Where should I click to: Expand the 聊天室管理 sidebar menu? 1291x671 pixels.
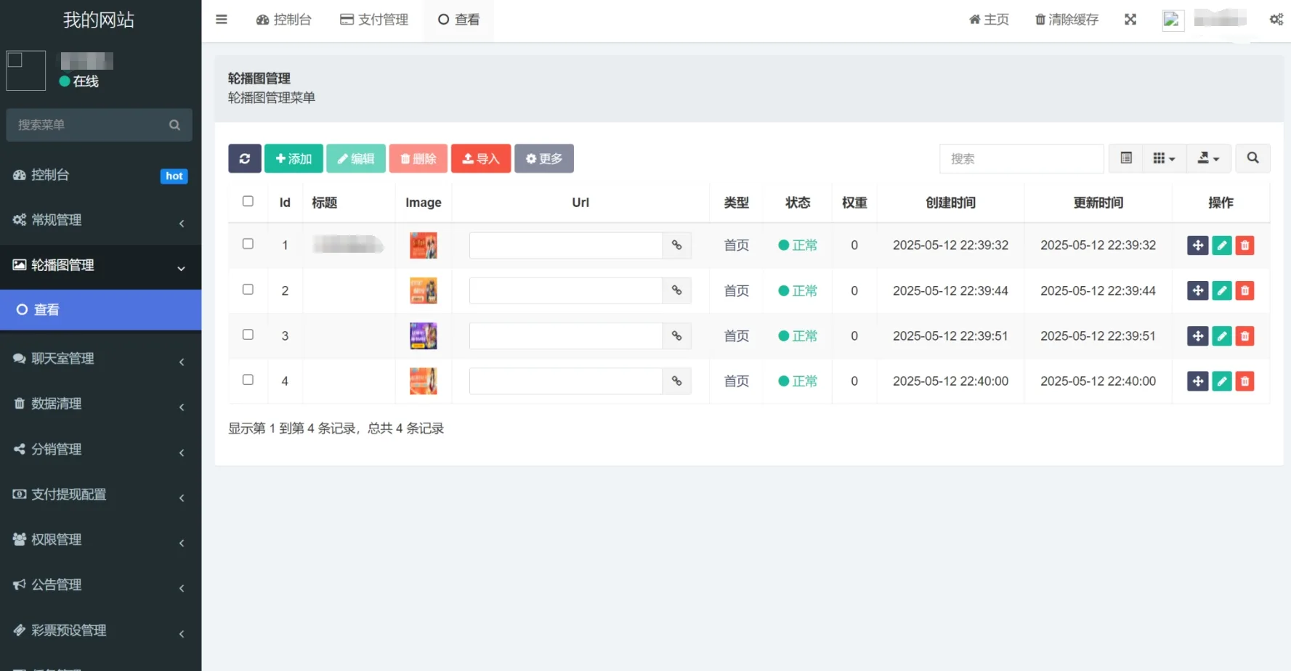click(100, 359)
